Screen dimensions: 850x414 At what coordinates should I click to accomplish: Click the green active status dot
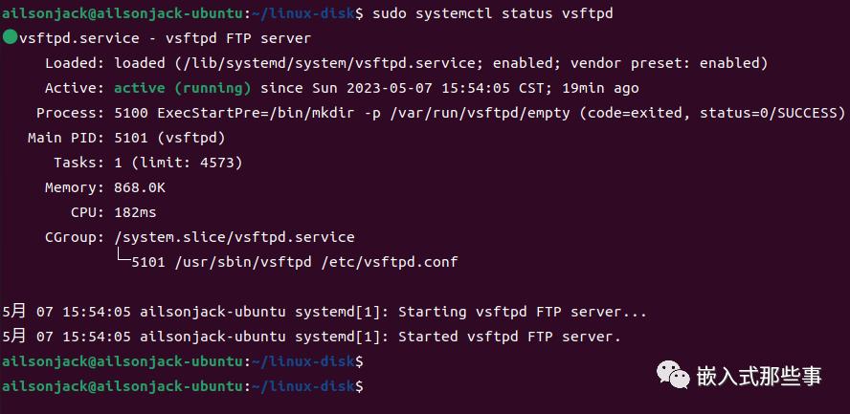tap(10, 38)
